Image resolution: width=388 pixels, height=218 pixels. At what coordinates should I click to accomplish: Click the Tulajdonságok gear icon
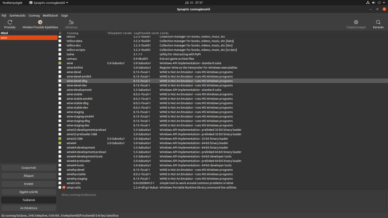(356, 22)
